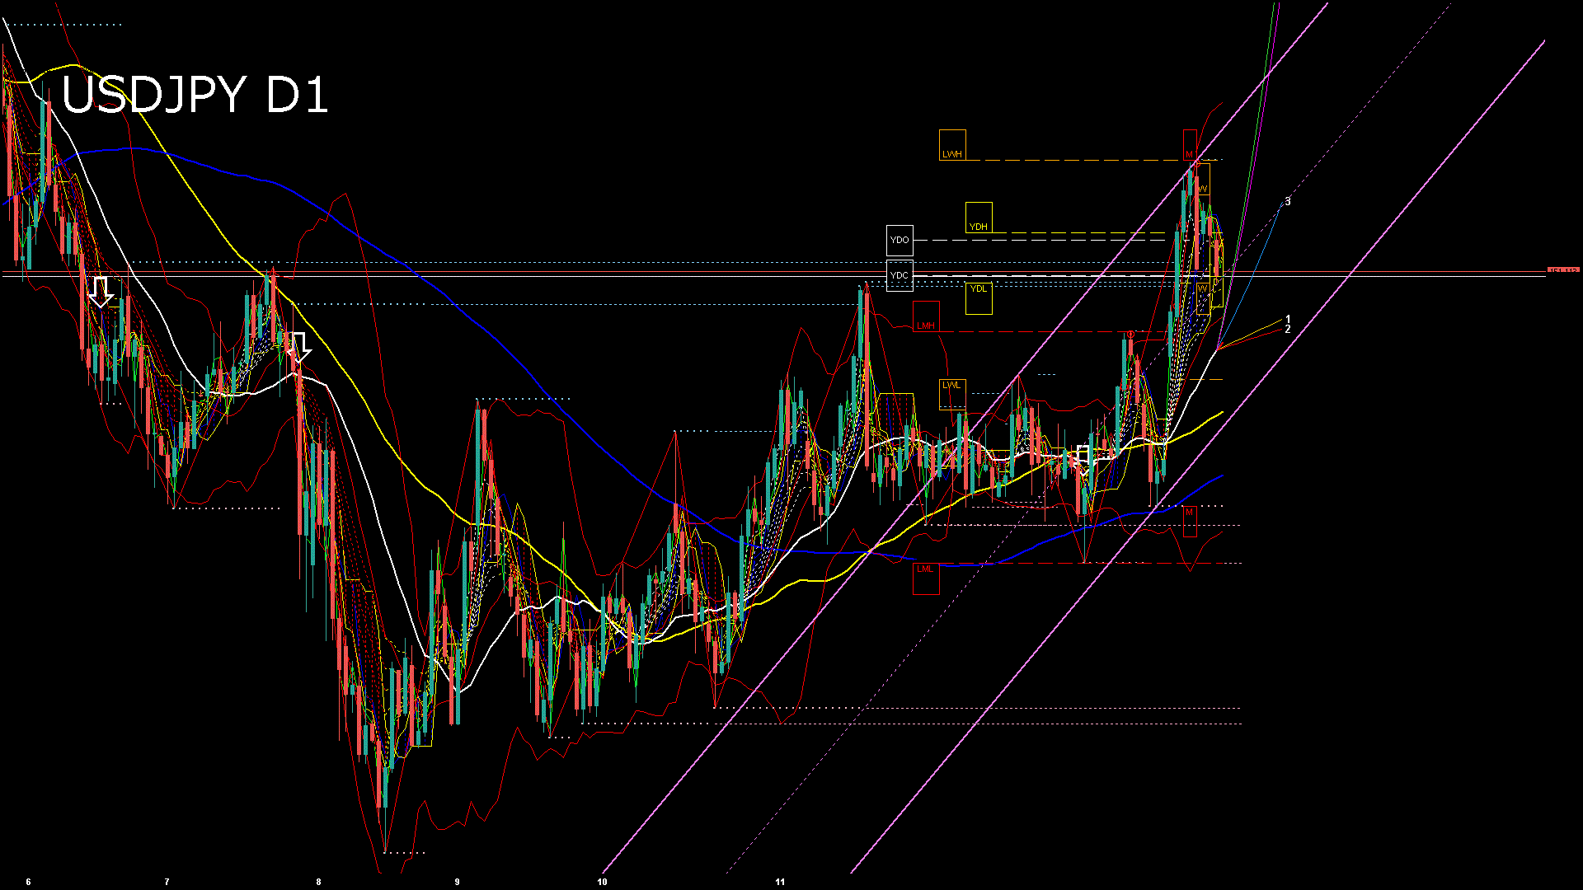Click the orange LWL label box
Screen dimensions: 1583x890
[x=952, y=394]
